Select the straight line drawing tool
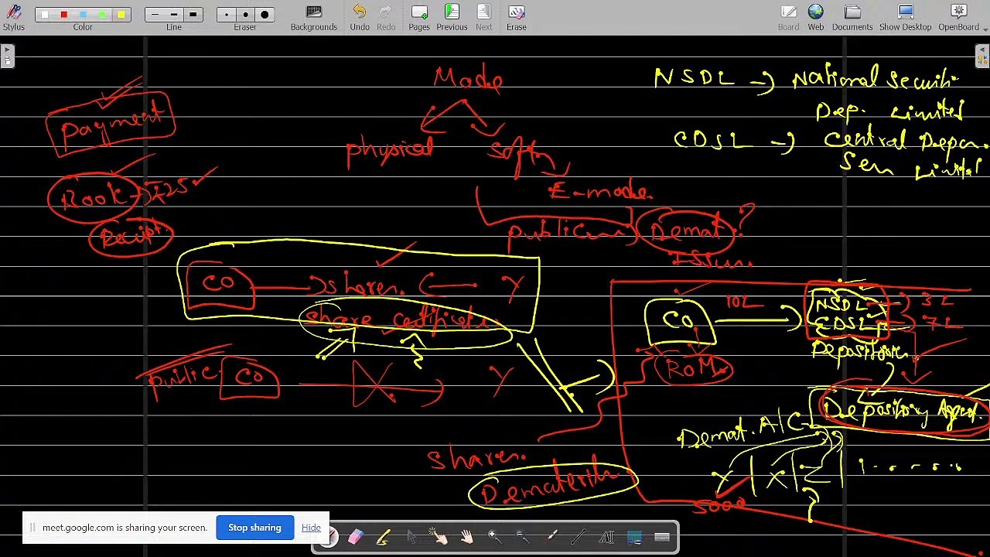The width and height of the screenshot is (990, 557). [x=579, y=537]
